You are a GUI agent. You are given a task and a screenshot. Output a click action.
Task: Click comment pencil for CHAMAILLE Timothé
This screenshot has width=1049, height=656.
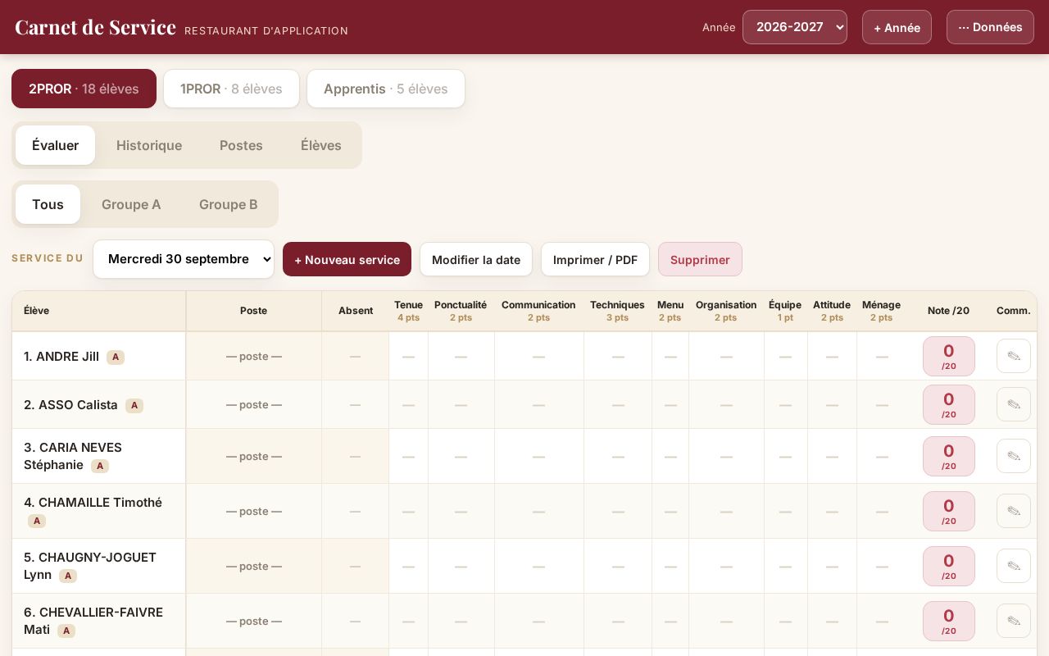[x=1014, y=511]
